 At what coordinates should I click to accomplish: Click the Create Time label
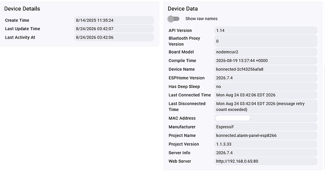17,20
